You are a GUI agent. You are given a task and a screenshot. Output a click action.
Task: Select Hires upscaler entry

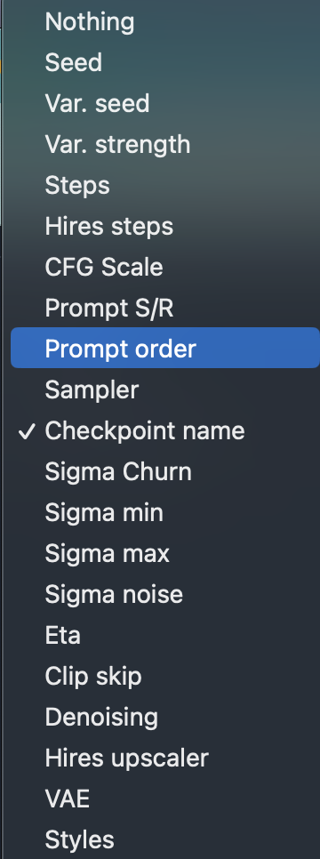tap(164, 759)
